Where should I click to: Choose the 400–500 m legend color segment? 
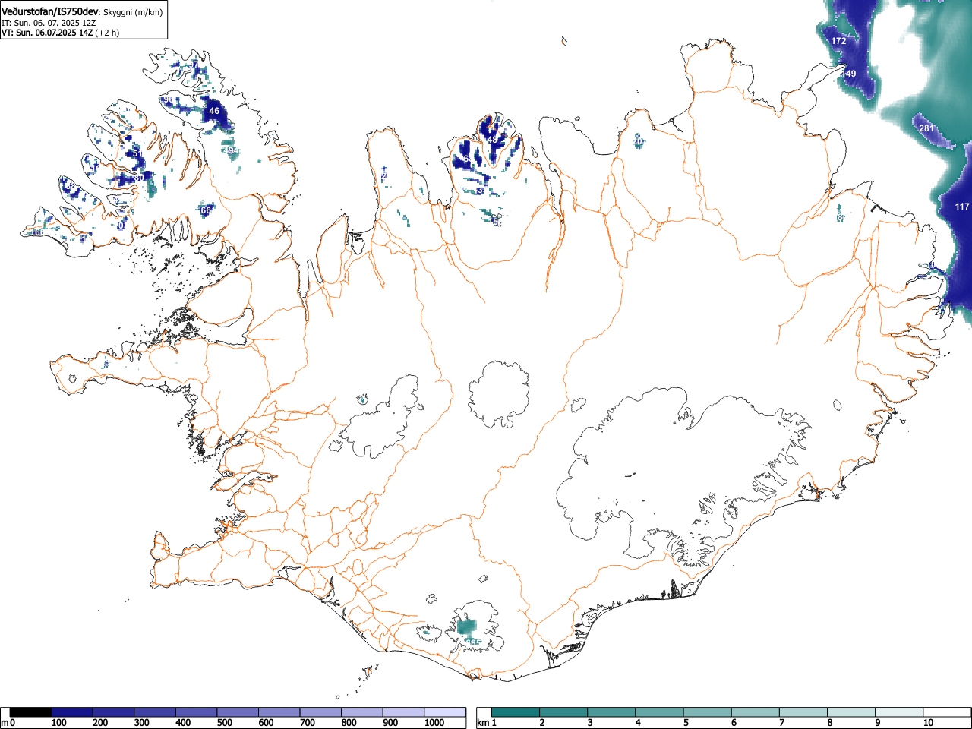click(x=197, y=712)
